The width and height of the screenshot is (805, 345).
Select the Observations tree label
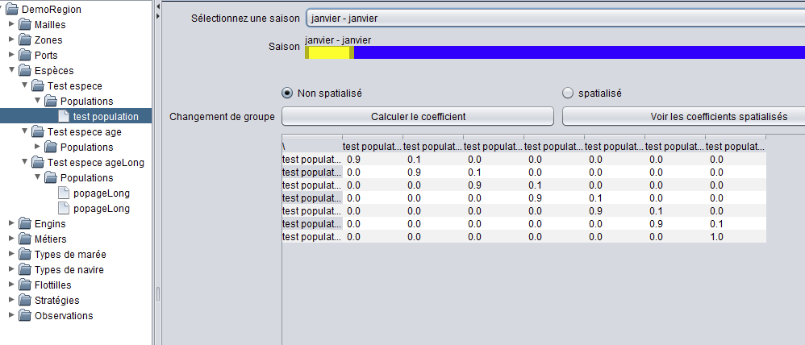click(65, 316)
